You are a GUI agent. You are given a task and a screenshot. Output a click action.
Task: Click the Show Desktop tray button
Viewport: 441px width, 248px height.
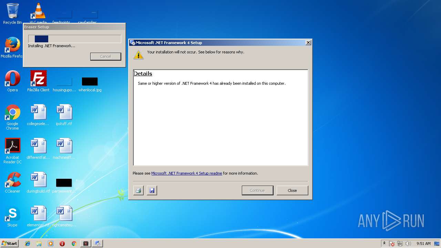[x=437, y=244]
